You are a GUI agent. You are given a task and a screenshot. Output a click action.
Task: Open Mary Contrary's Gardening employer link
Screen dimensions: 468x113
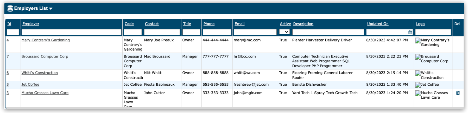(46, 40)
